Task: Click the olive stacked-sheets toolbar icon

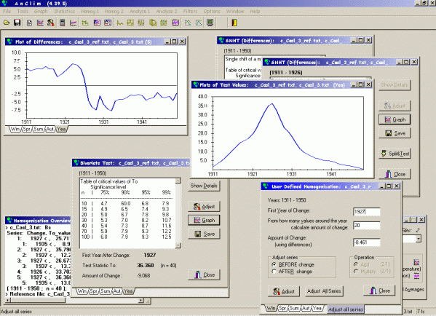Action: [153, 23]
